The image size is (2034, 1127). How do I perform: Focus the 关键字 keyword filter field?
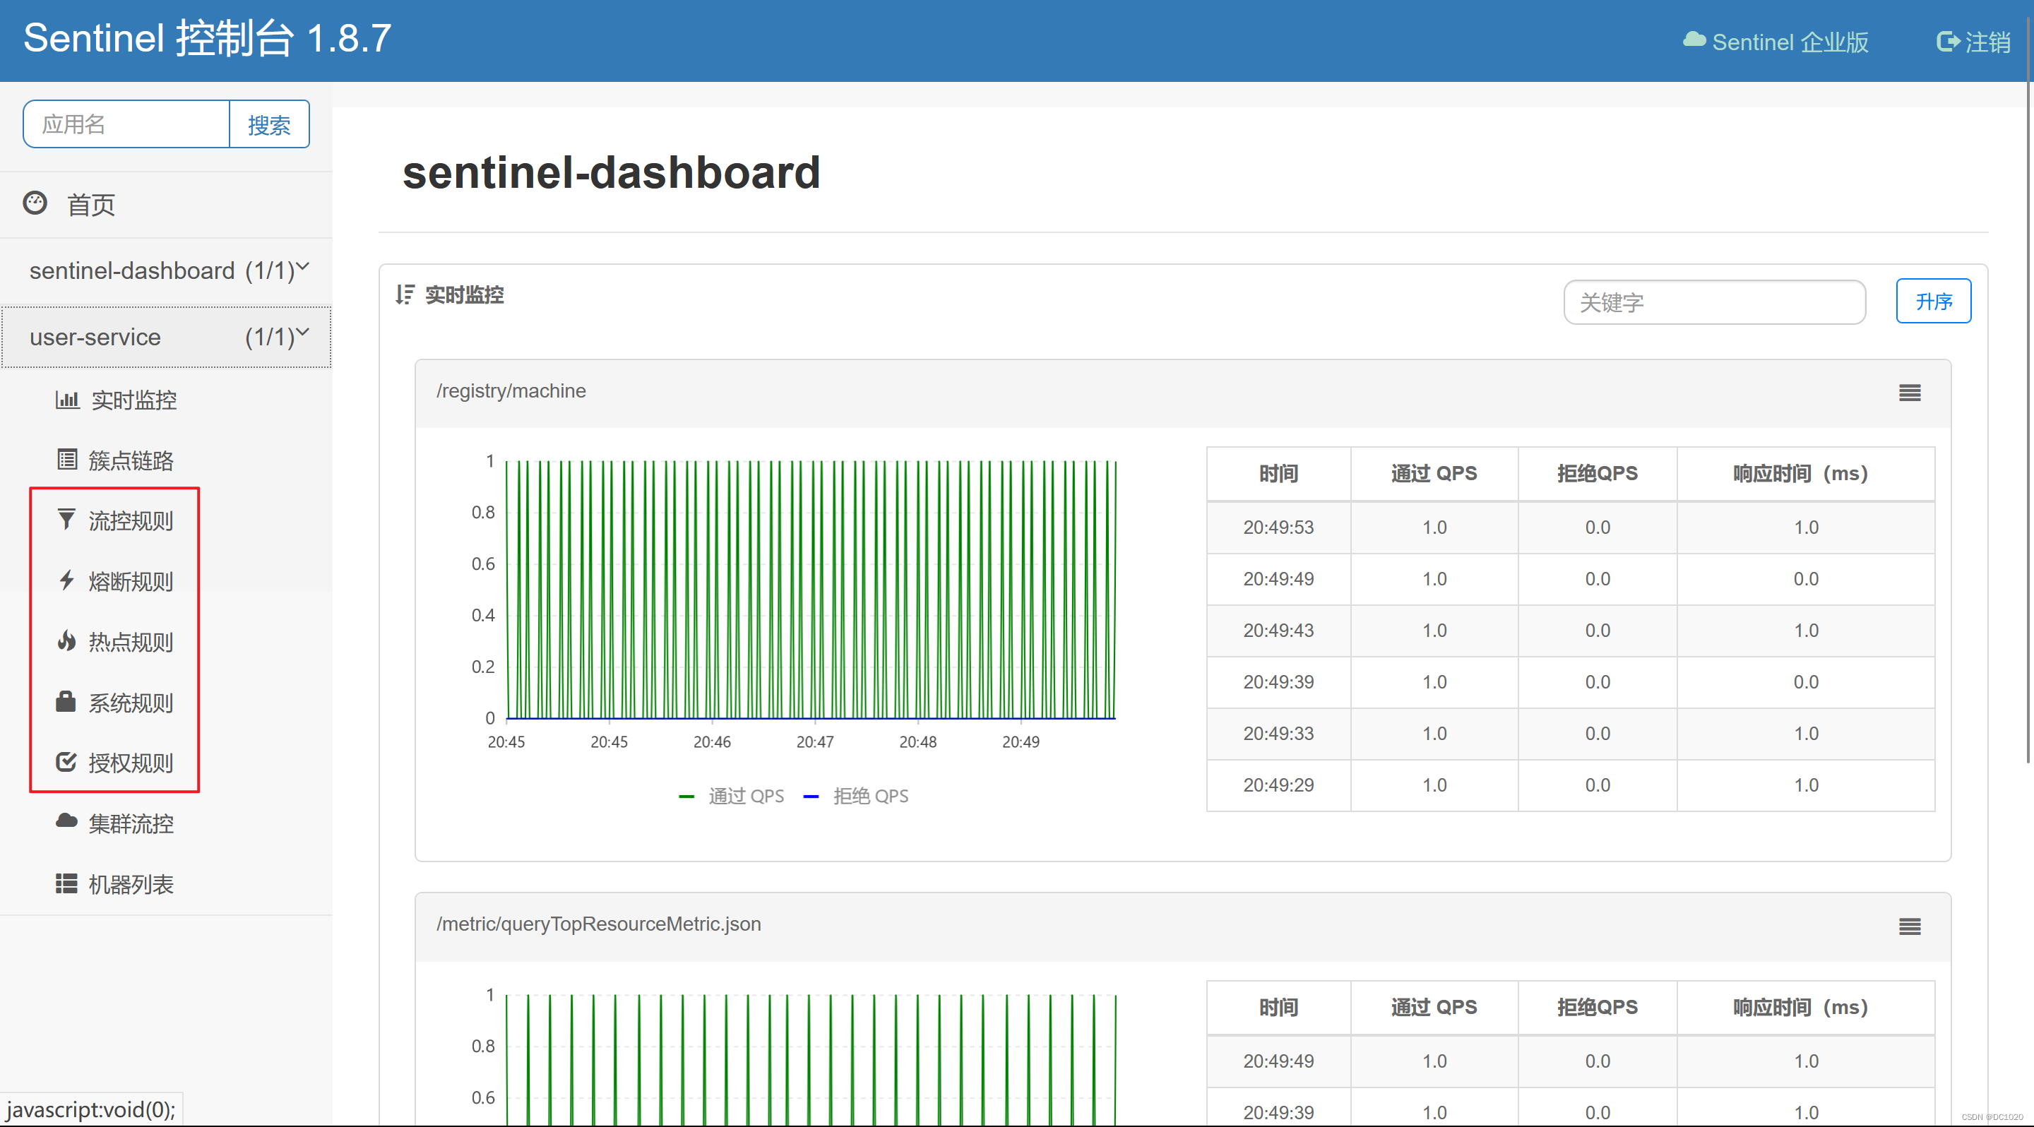pyautogui.click(x=1713, y=302)
